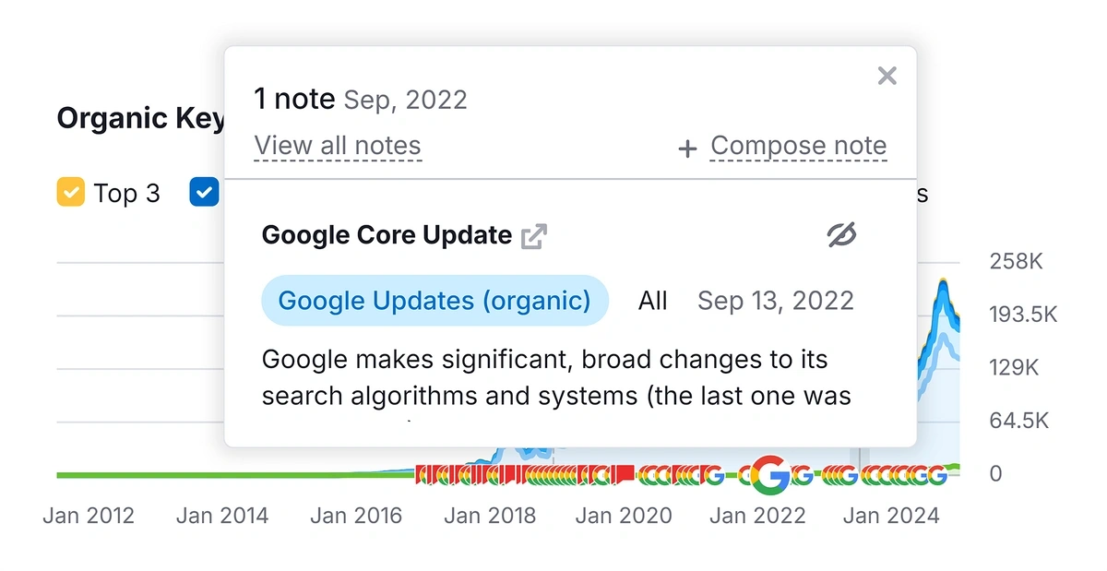Screen dimensions: 1107x571
Task: Open the Google Core Update external link icon
Action: point(534,236)
